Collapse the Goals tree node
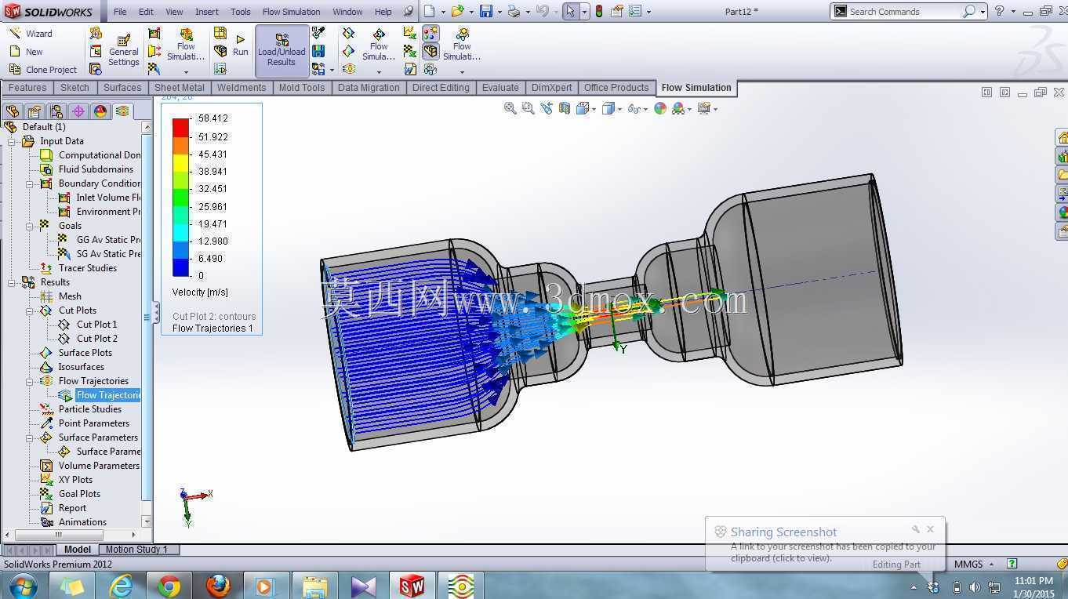The image size is (1068, 599). click(30, 226)
